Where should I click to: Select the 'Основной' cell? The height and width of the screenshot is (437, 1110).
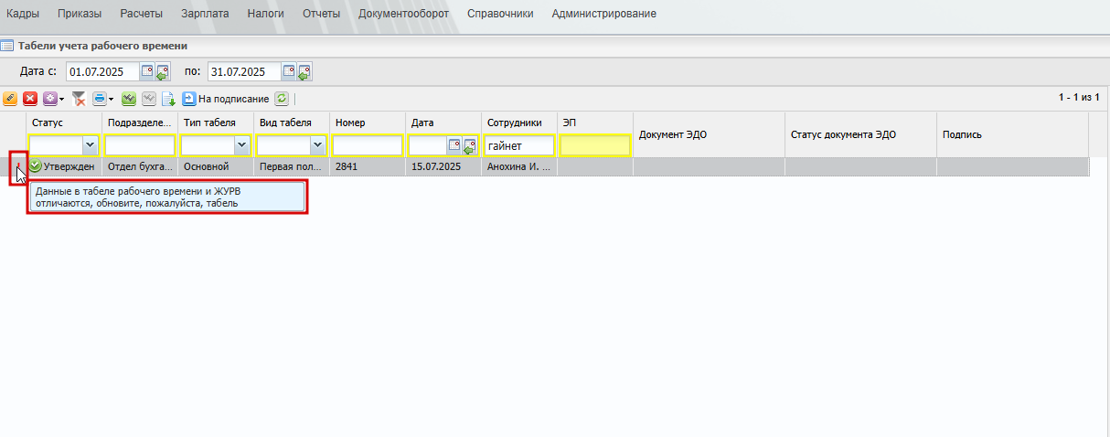point(216,166)
